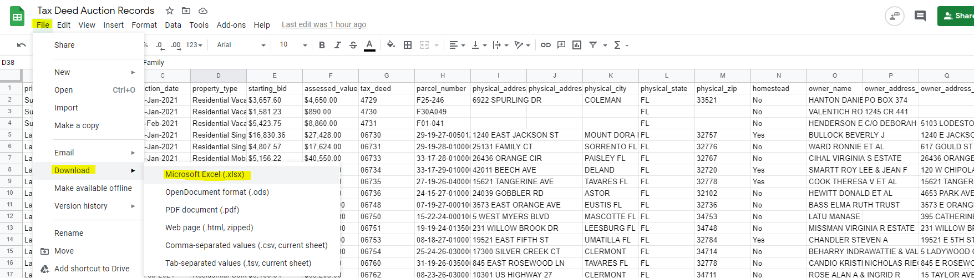Toggle italic formatting
Image resolution: width=974 pixels, height=278 pixels.
coord(337,45)
